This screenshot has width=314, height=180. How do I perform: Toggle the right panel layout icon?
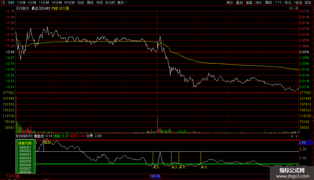[x=296, y=8]
